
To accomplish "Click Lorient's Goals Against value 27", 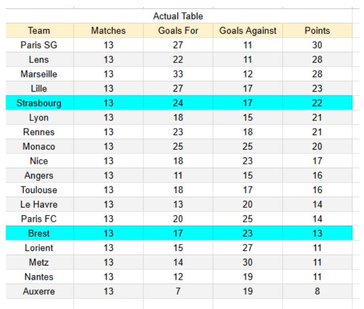I will point(247,248).
